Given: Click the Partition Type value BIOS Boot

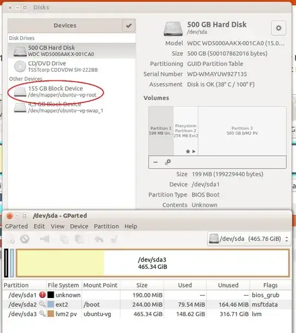Looking at the screenshot, I should click(206, 194).
